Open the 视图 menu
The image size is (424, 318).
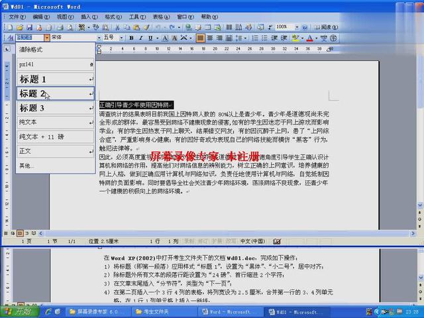[65, 17]
